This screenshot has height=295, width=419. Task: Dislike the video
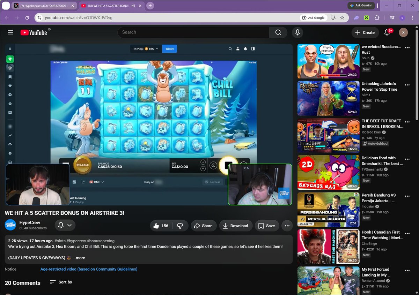click(180, 226)
